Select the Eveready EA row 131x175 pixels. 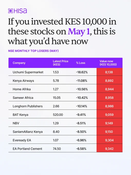coord(65,140)
